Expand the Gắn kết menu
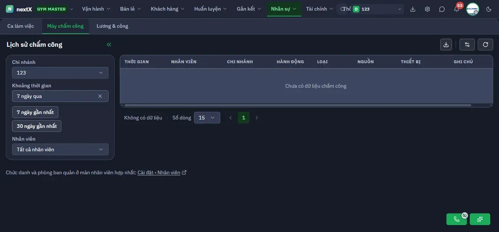Image resolution: width=499 pixels, height=232 pixels. (249, 9)
